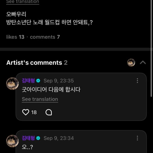Viewport: 153px width, 153px height.
Task: Open the post's comments 7 list
Action: 45,37
